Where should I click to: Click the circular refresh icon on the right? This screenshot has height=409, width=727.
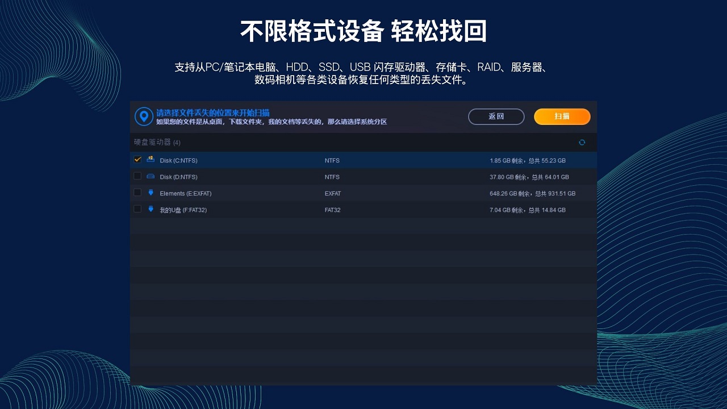pyautogui.click(x=582, y=143)
